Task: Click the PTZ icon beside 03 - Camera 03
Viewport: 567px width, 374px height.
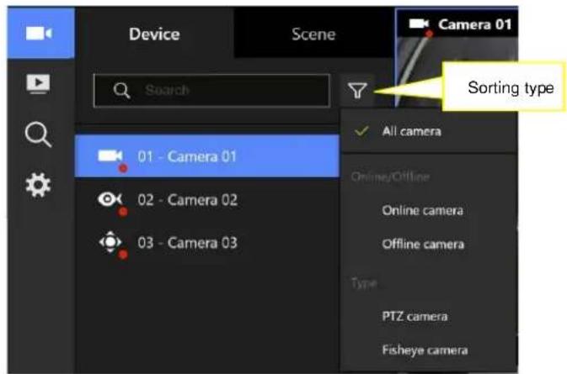Action: [x=110, y=242]
